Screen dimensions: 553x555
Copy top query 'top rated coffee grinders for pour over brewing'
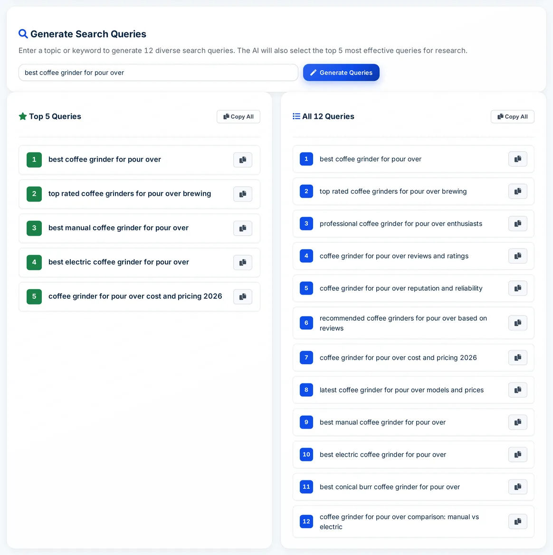click(243, 194)
